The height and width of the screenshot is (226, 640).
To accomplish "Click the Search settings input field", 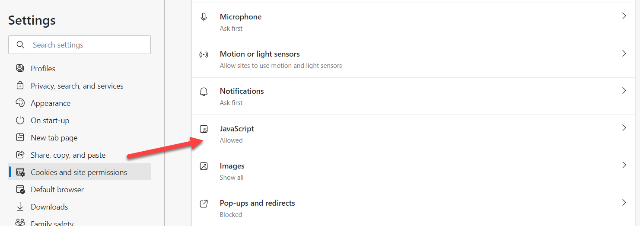I will click(x=86, y=45).
